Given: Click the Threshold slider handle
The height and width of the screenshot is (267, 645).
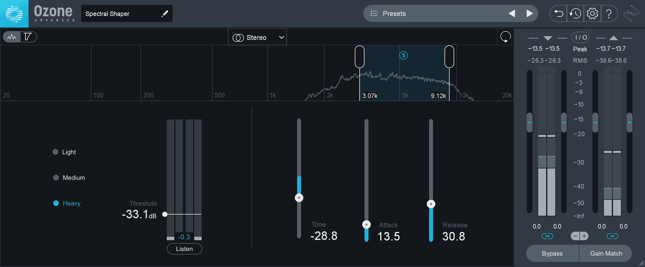Looking at the screenshot, I should pyautogui.click(x=165, y=214).
